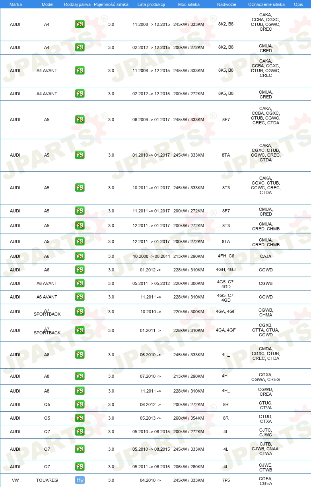Click fuel icon in Q5 06.2012 200kW row
Image resolution: width=311 pixels, height=487 pixels.
click(x=80, y=405)
